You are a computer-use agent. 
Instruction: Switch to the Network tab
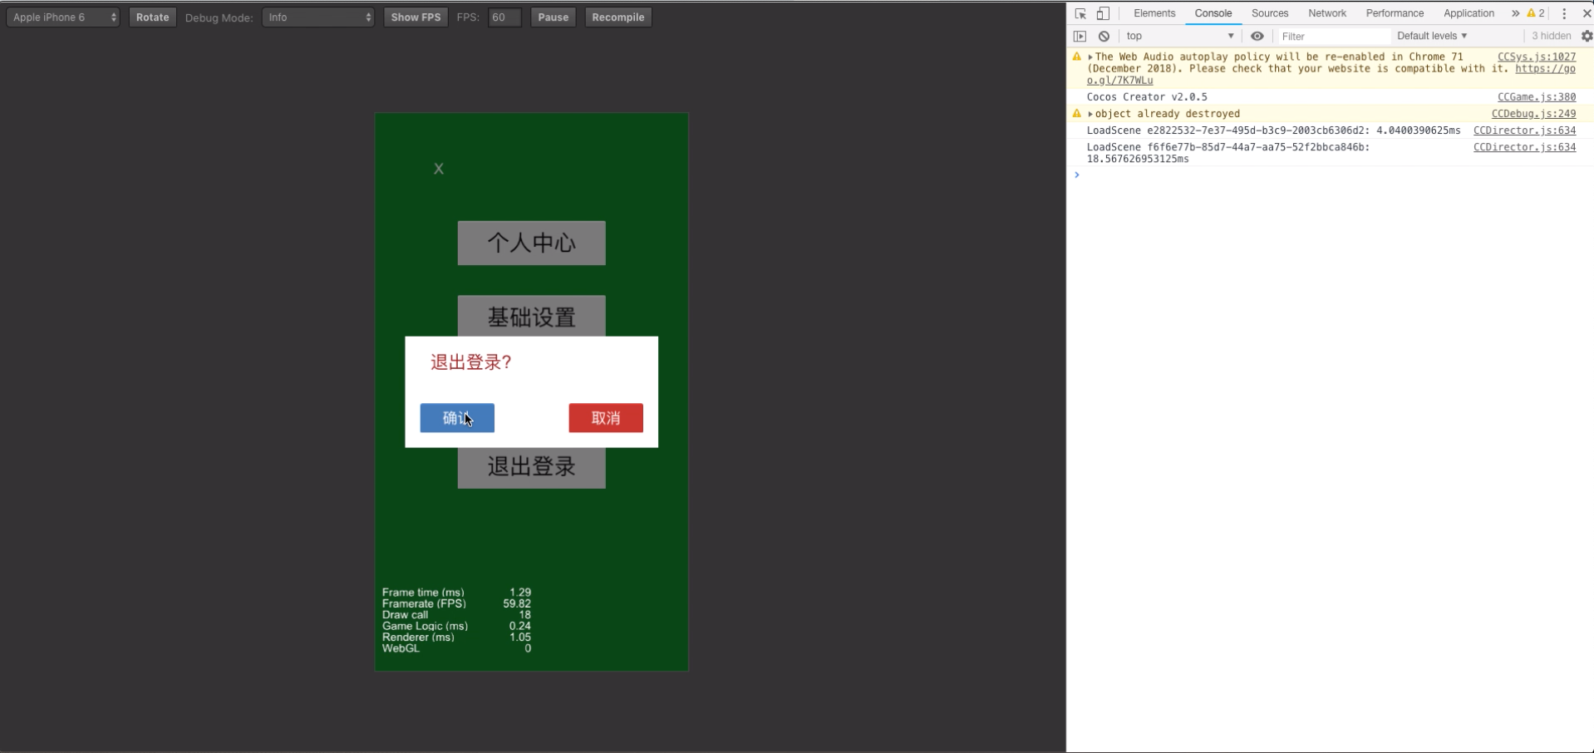pyautogui.click(x=1327, y=13)
